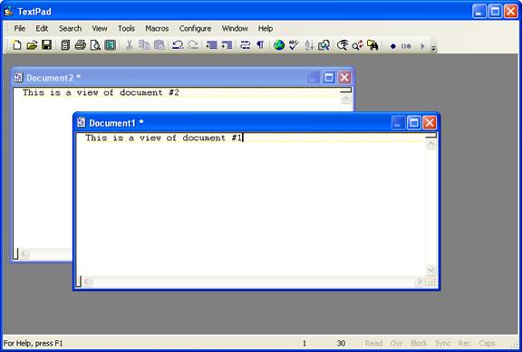Viewport: 522px width, 352px height.
Task: Maximize the Document1 child window
Action: tap(414, 123)
